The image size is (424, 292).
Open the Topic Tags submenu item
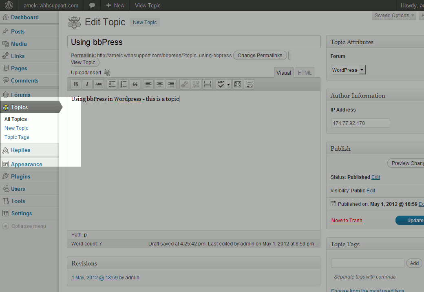tap(17, 137)
